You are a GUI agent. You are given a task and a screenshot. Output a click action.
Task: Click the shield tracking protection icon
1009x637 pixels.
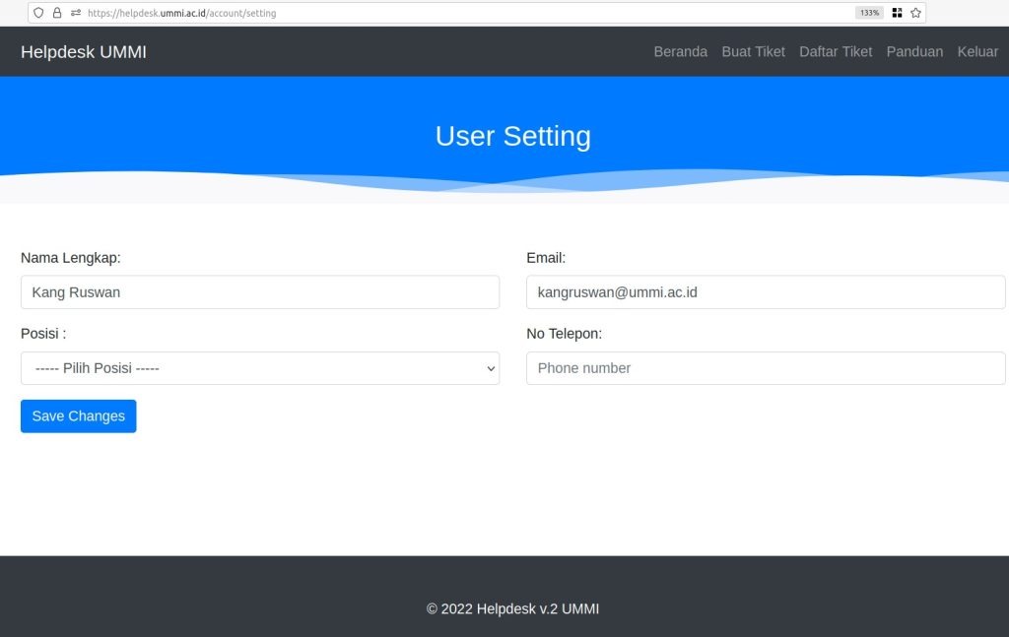coord(38,13)
